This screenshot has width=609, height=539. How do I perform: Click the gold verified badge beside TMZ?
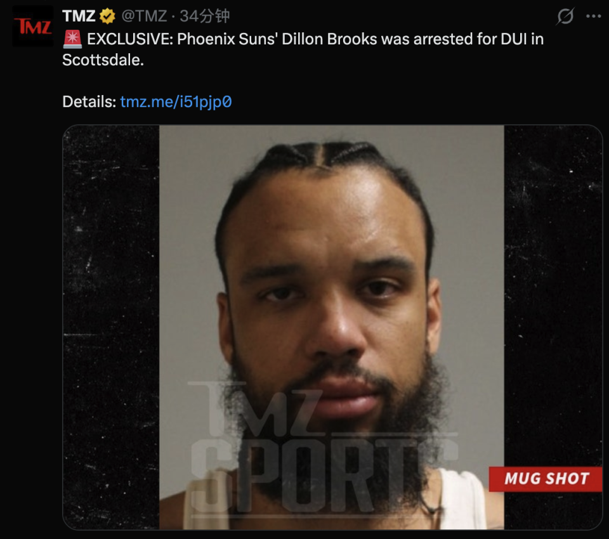(107, 16)
